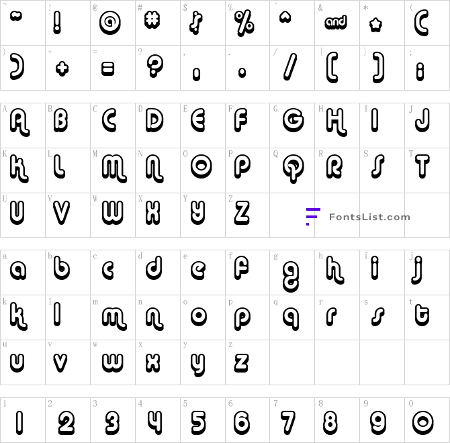
Task: Open the FontsList.com logo link
Action: pos(358,217)
